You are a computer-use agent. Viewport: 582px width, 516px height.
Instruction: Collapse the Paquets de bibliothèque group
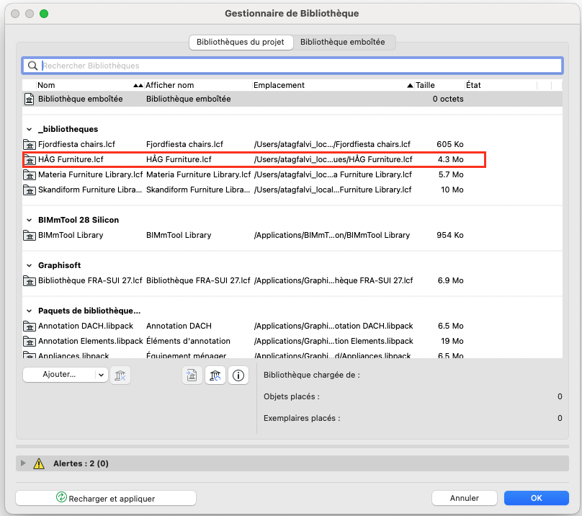coord(30,311)
